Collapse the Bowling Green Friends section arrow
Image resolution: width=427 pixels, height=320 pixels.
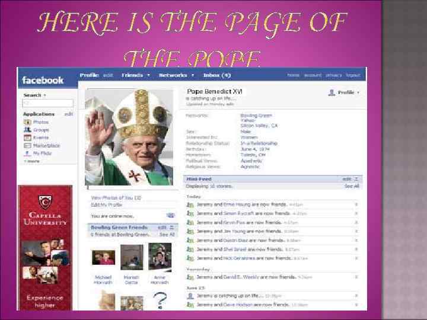coord(172,227)
